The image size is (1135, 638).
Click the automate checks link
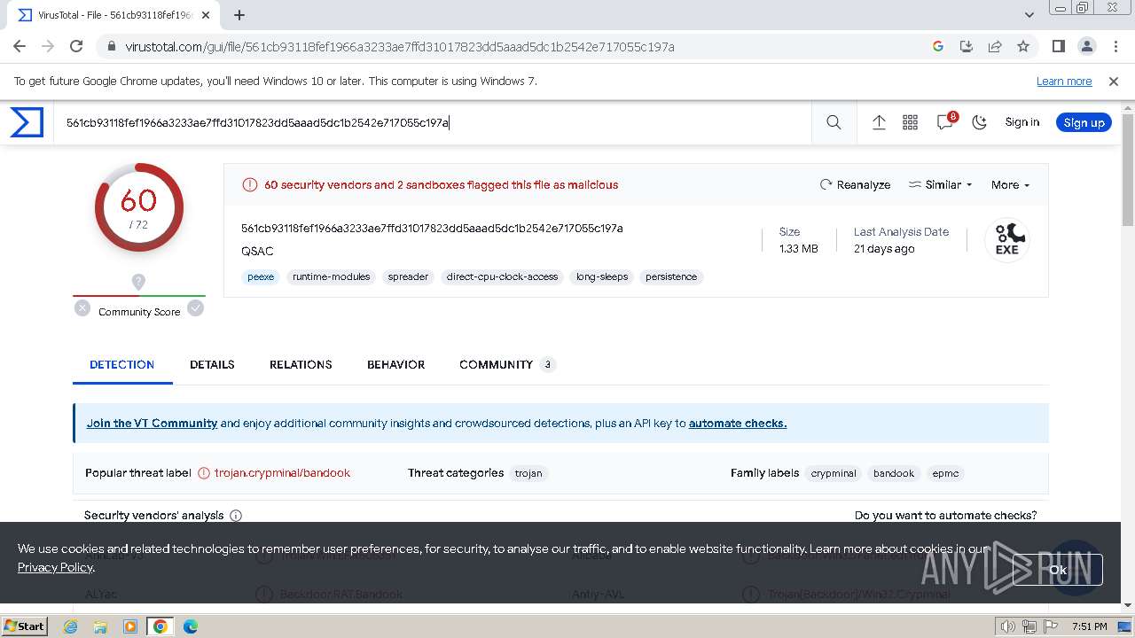click(738, 424)
